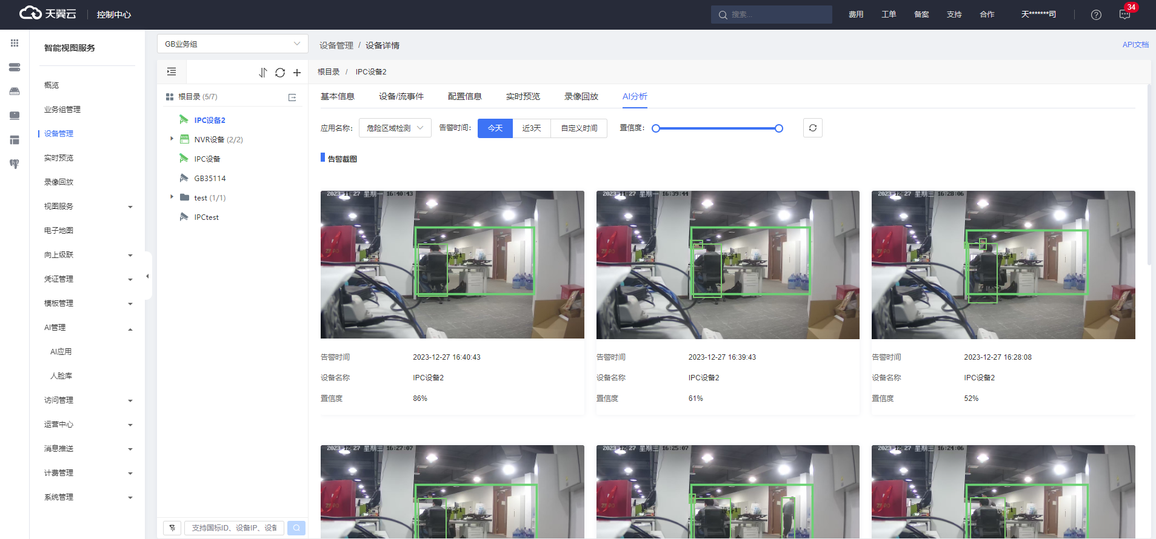The height and width of the screenshot is (539, 1156).
Task: Click the device search input field
Action: (x=234, y=527)
